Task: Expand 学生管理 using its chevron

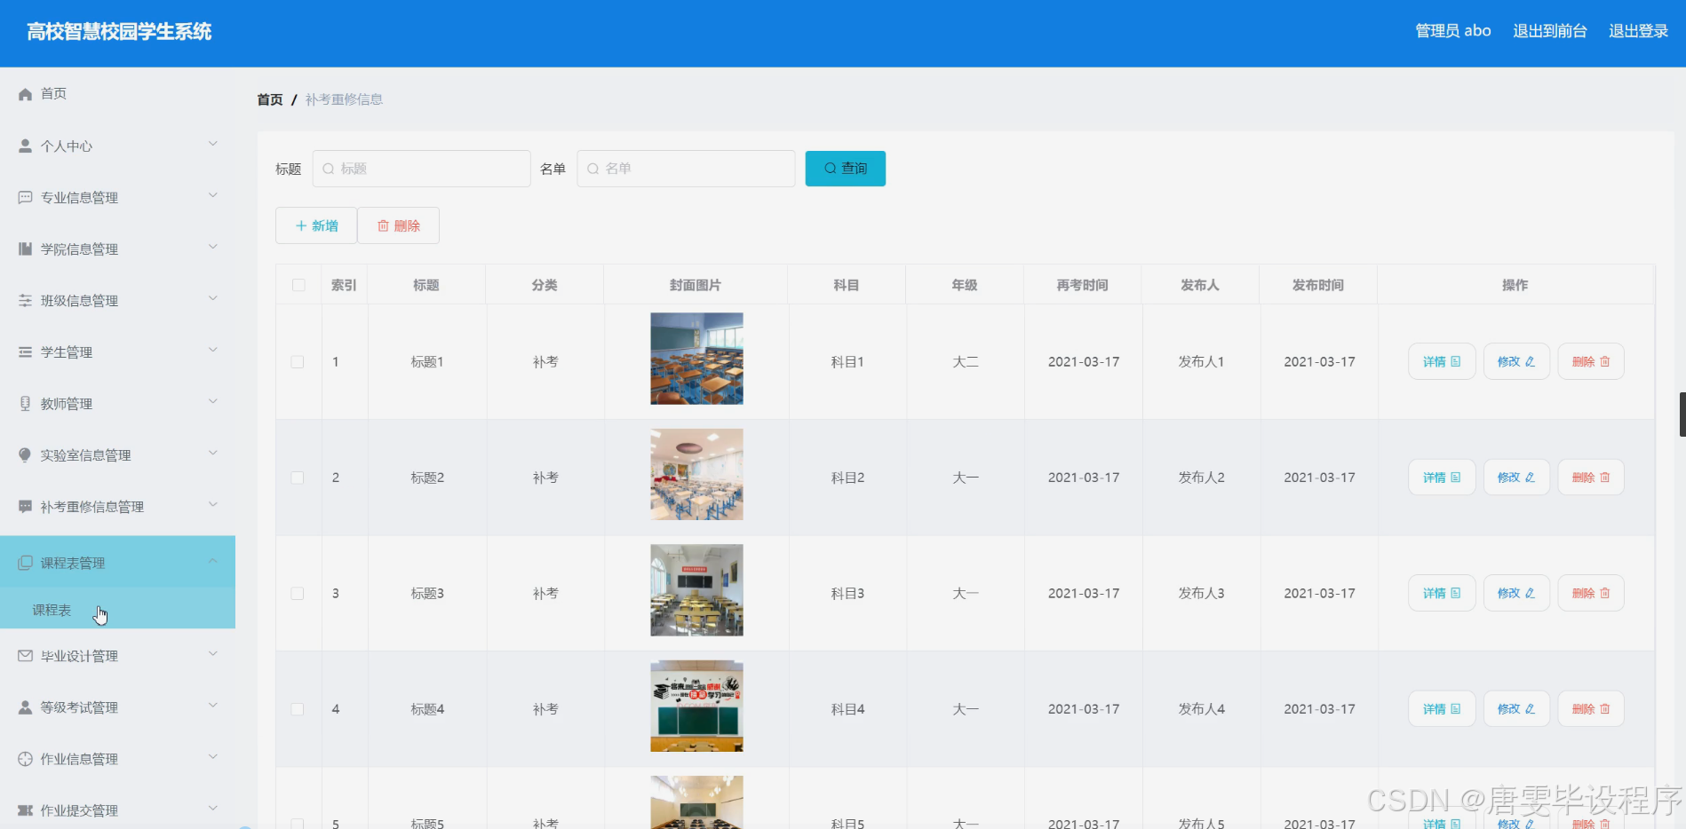Action: point(212,350)
